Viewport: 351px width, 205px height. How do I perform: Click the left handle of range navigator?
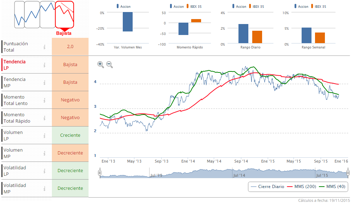tap(100, 173)
